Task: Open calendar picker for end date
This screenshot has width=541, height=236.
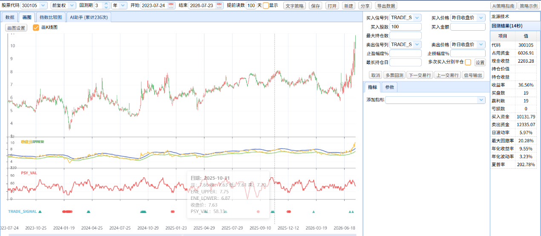Action: tap(219, 6)
